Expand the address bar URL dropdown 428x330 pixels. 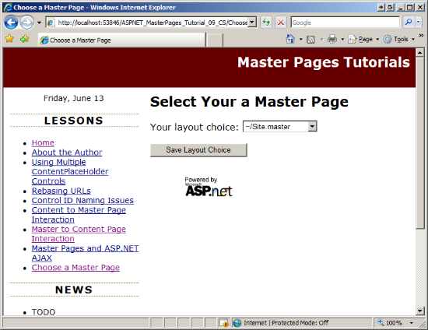coord(252,23)
